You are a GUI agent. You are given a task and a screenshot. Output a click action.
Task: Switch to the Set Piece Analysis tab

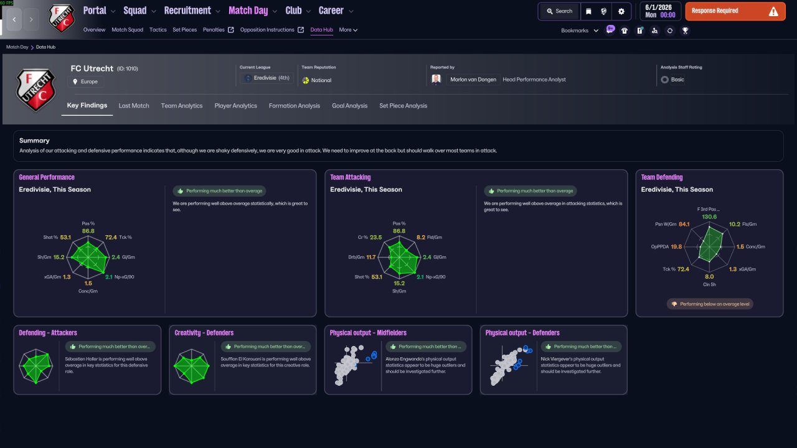(403, 106)
